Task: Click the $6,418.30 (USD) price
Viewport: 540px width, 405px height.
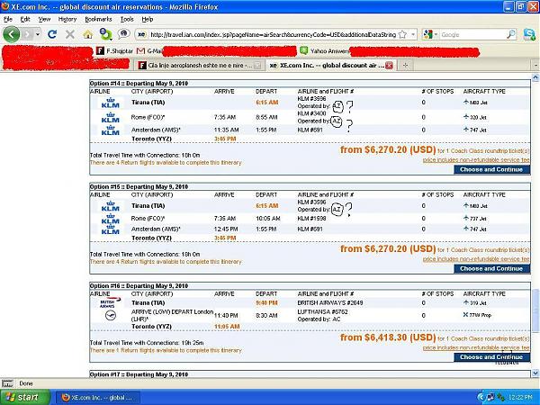Action: click(388, 337)
